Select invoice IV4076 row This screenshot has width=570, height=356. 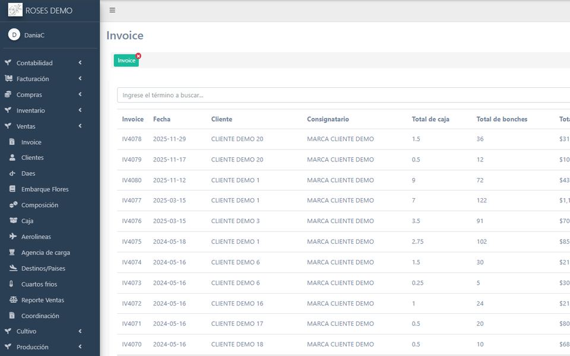coord(343,221)
